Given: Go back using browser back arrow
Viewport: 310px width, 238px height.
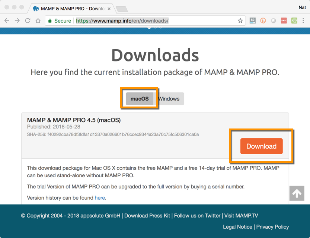Looking at the screenshot, I should [x=7, y=20].
